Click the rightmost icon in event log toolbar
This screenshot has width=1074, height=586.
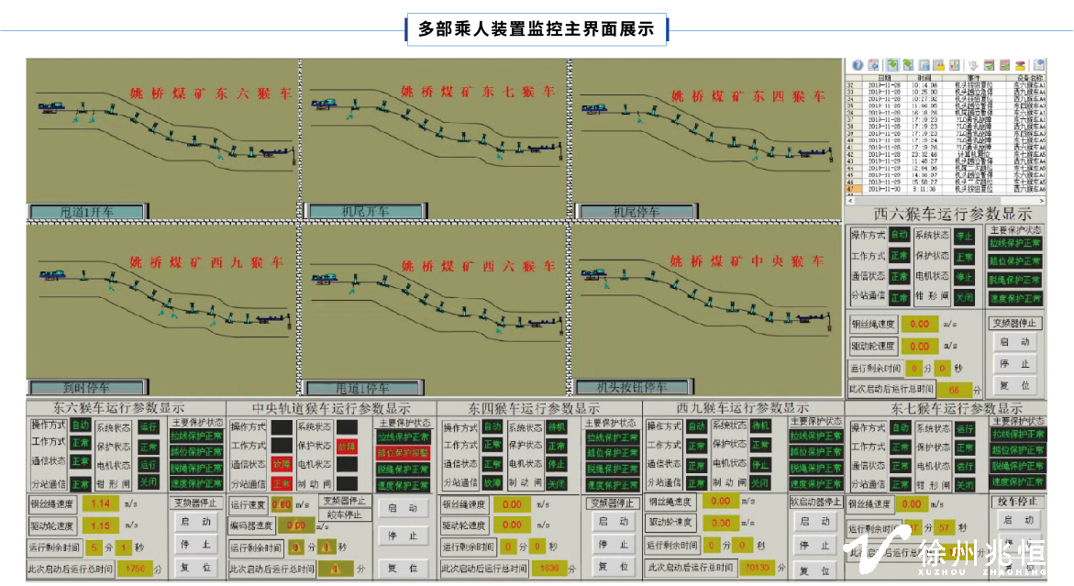point(1039,65)
